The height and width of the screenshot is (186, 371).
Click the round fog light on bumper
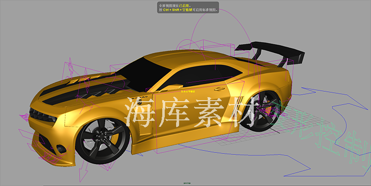tap(61, 149)
